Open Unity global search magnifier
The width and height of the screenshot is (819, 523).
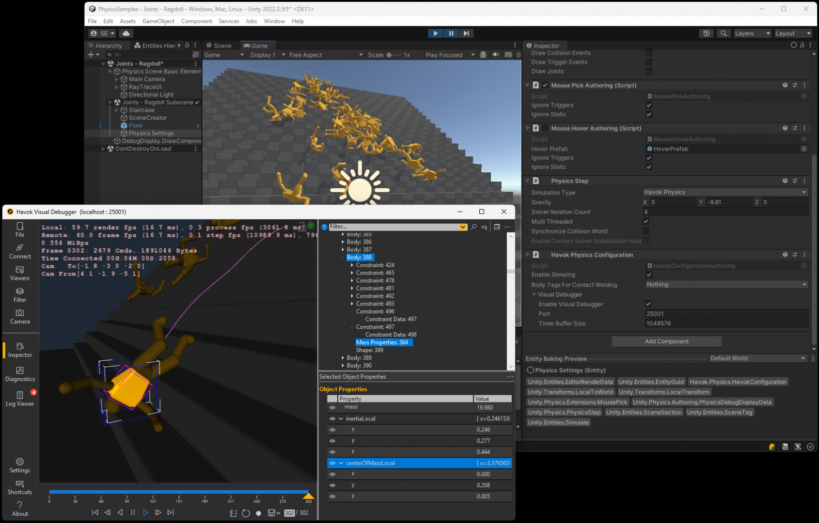coord(724,33)
